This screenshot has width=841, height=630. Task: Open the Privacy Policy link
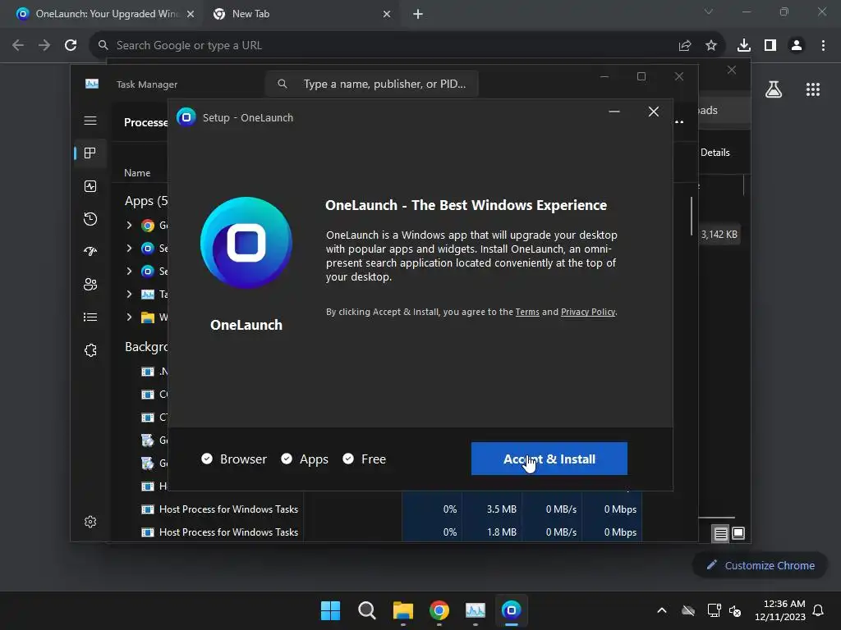click(588, 312)
